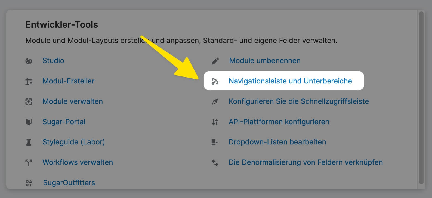The image size is (432, 198).
Task: Click the Styleguide (Labor) flask icon
Action: [29, 142]
